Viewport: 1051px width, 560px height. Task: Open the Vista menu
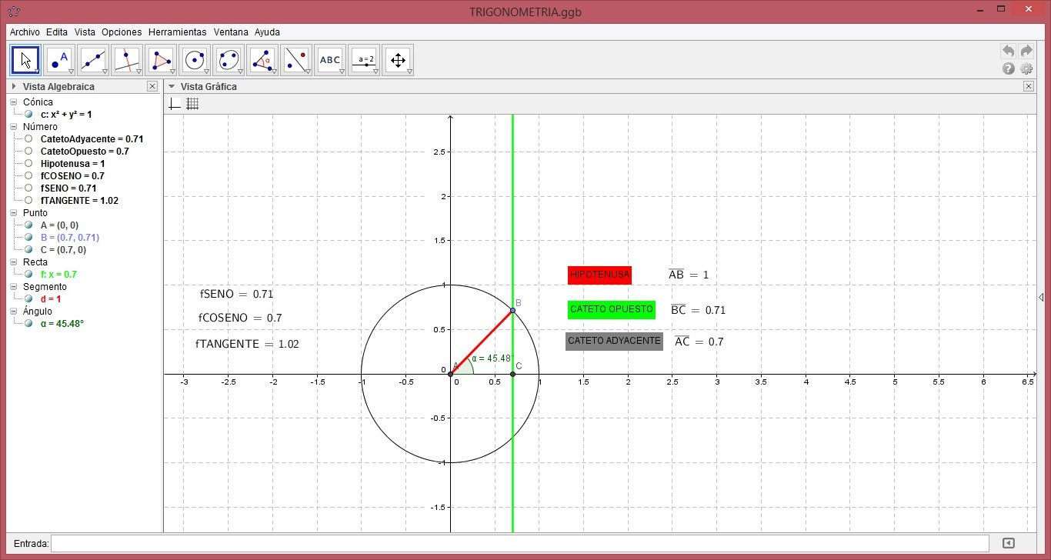85,32
